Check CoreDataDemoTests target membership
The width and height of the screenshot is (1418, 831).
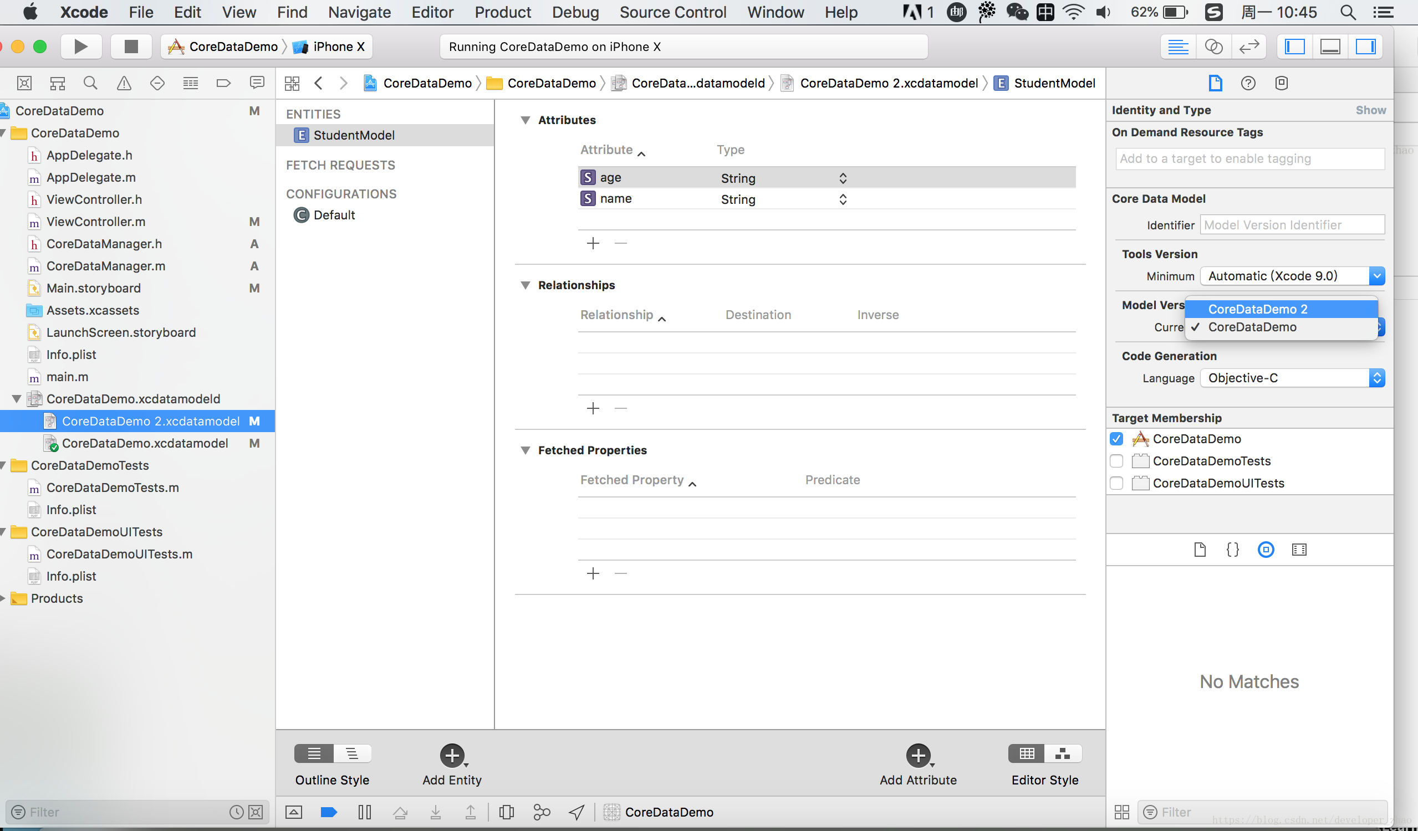tap(1116, 461)
